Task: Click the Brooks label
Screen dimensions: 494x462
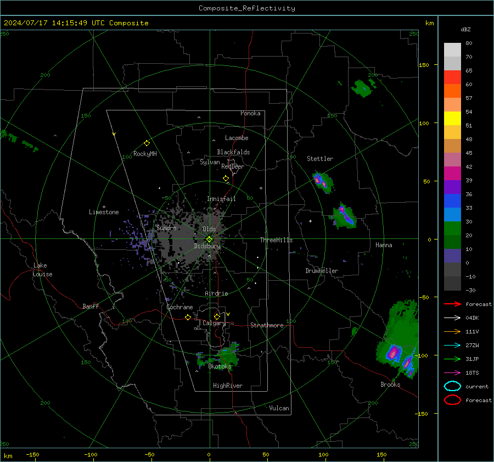Action: (x=390, y=385)
